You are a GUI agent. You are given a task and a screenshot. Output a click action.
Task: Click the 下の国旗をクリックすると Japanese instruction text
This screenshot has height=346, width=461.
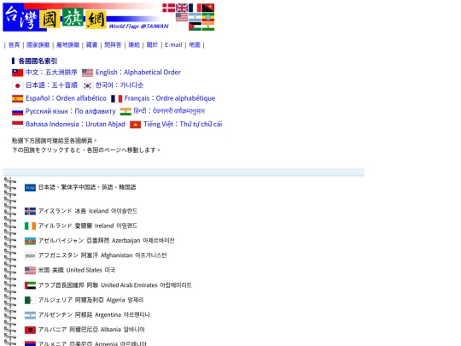click(86, 150)
